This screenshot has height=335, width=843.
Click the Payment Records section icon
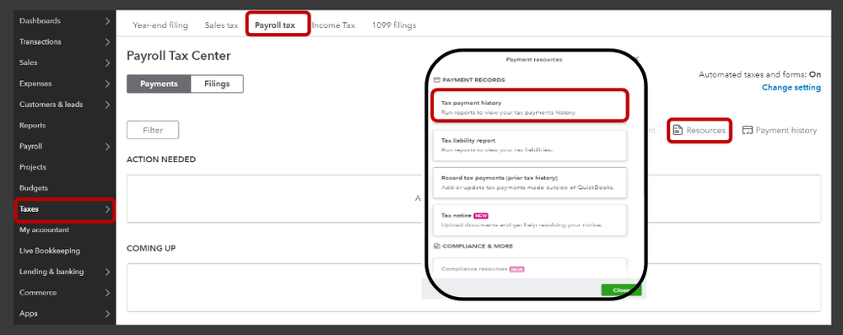(436, 79)
